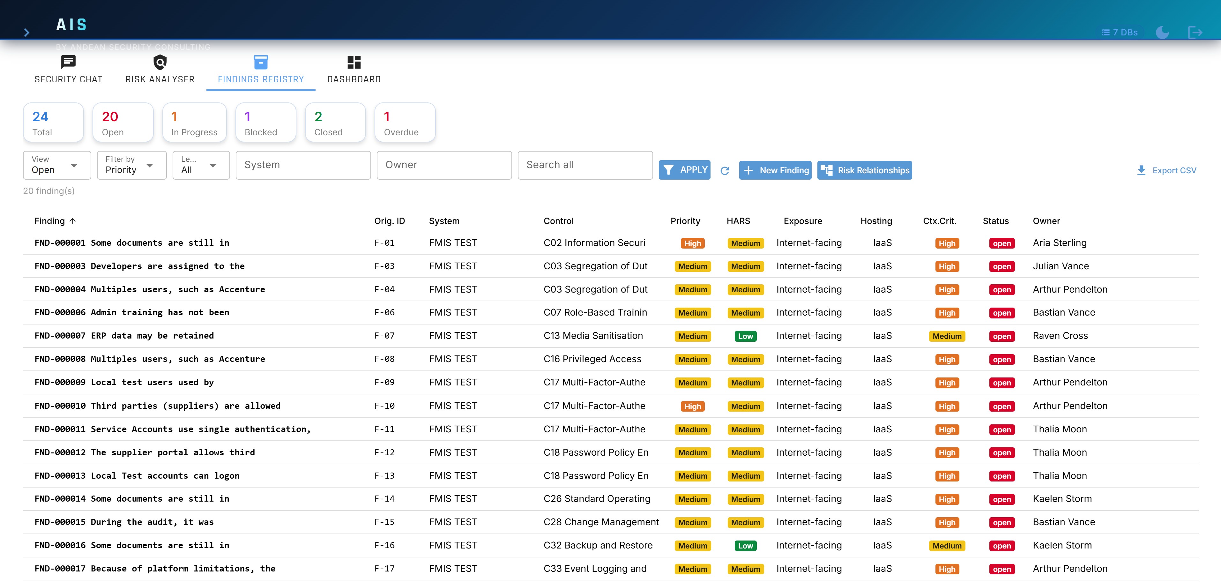This screenshot has height=582, width=1221.
Task: Click the Medium Ctx.Crit. badge in FND-000016 row
Action: click(947, 546)
